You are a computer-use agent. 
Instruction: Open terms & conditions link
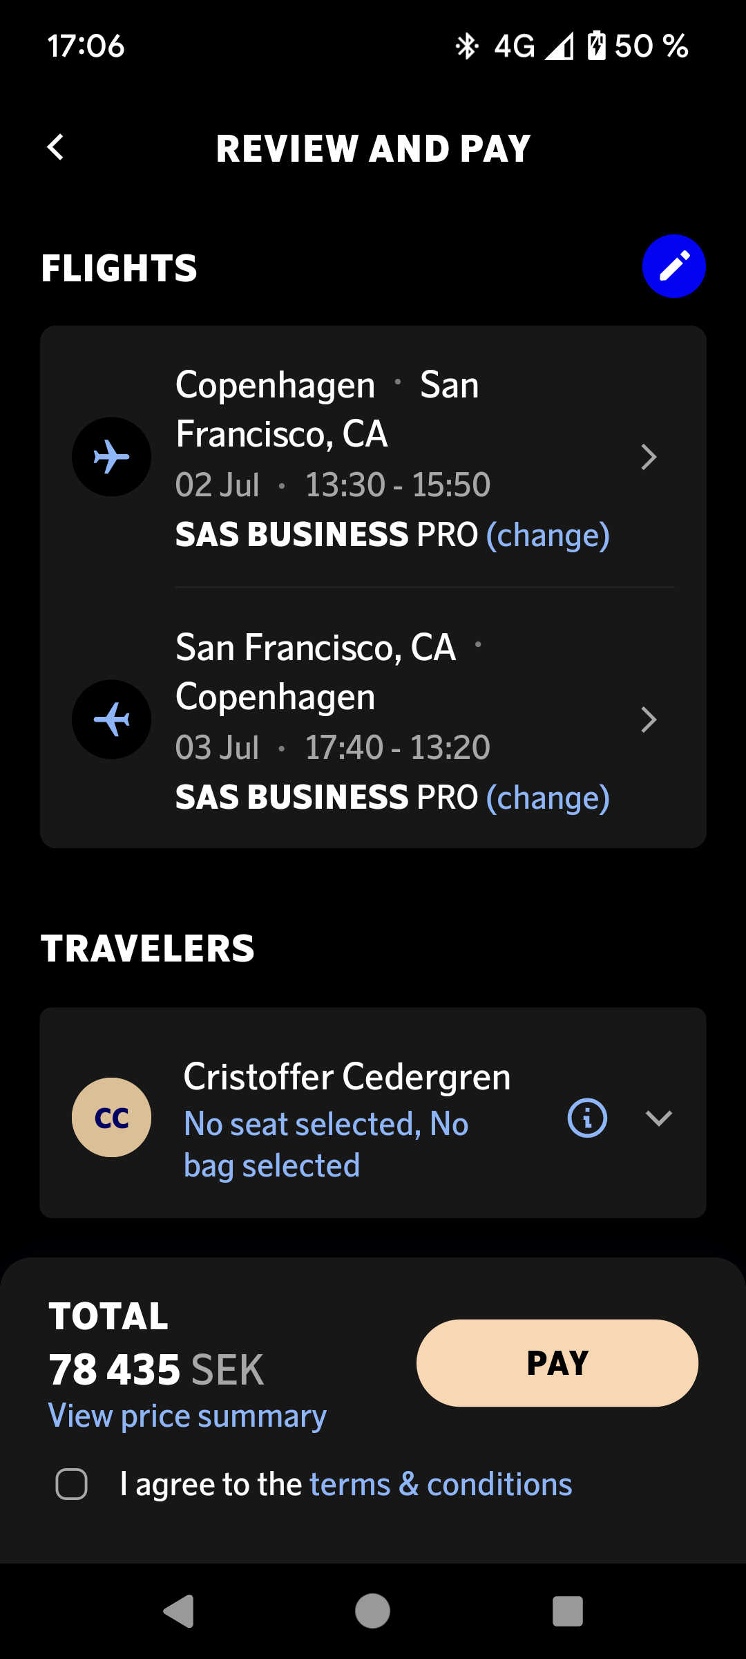coord(441,1484)
